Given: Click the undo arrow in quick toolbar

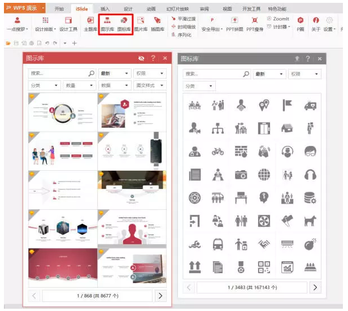Looking at the screenshot, I should pos(47,43).
